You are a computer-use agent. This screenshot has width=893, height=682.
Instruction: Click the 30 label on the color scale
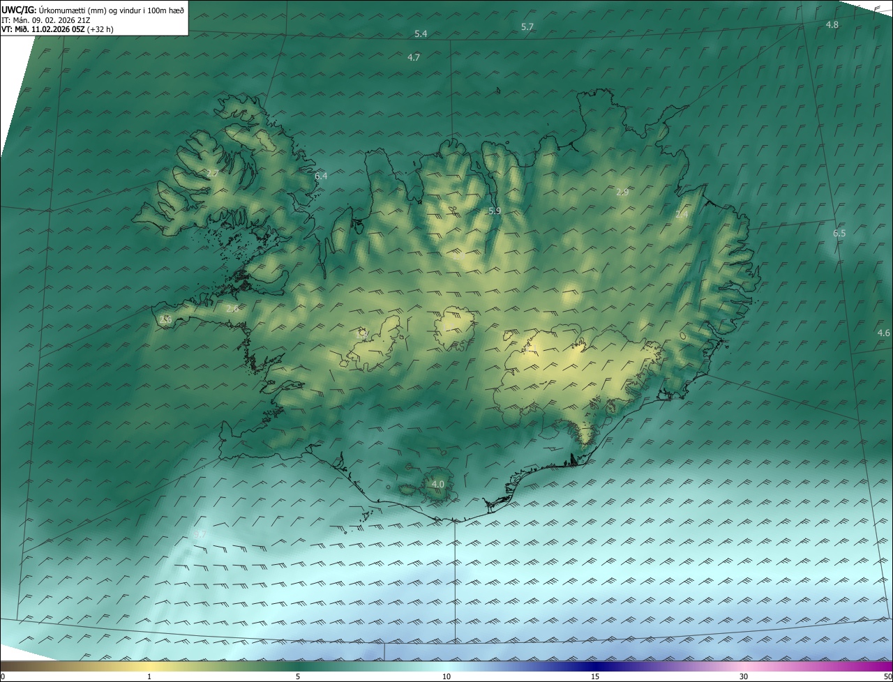click(744, 676)
